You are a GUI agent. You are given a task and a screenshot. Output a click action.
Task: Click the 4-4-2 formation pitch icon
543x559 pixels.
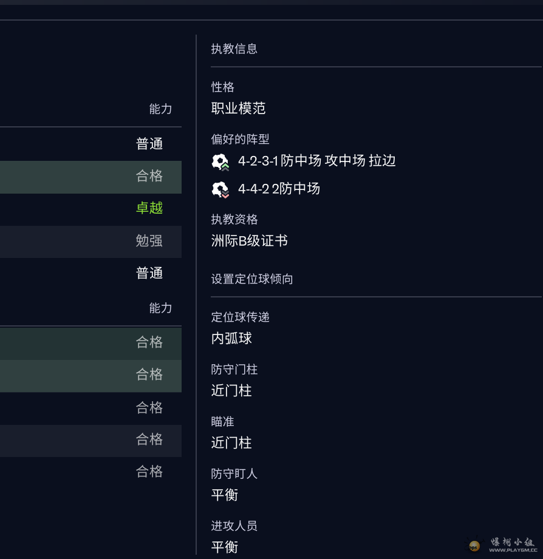tap(220, 189)
